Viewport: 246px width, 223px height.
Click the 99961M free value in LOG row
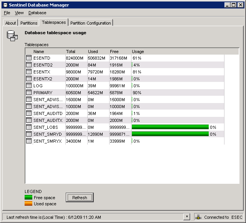(x=117, y=86)
